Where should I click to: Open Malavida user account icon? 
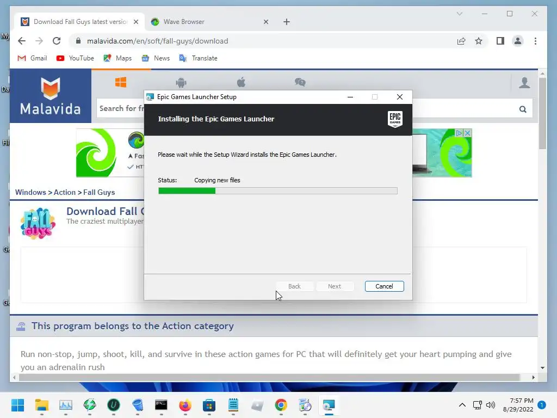[524, 83]
